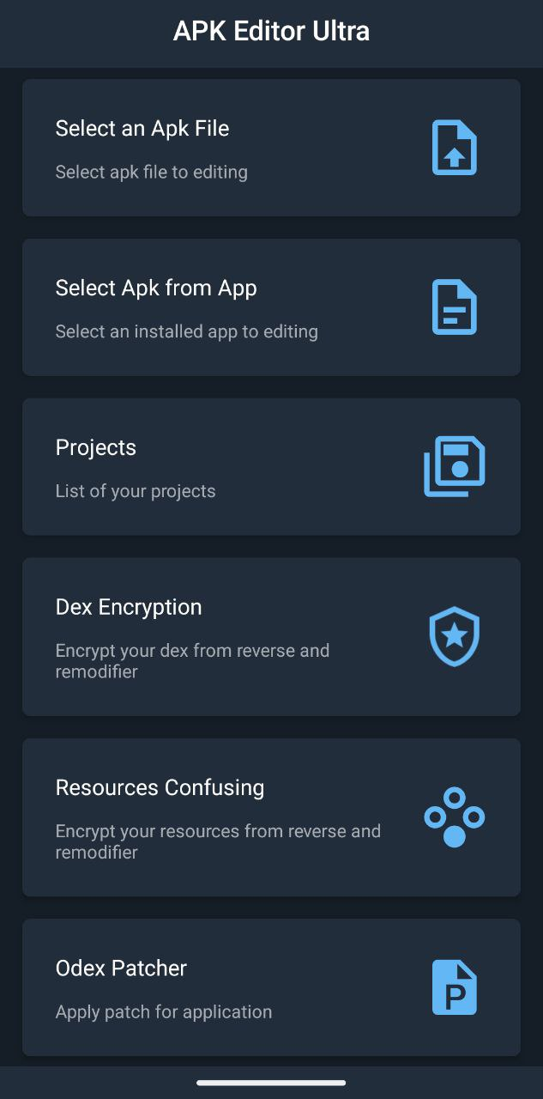The width and height of the screenshot is (543, 1099).
Task: Tap "Apply patch for application" subtitle
Action: [164, 1011]
